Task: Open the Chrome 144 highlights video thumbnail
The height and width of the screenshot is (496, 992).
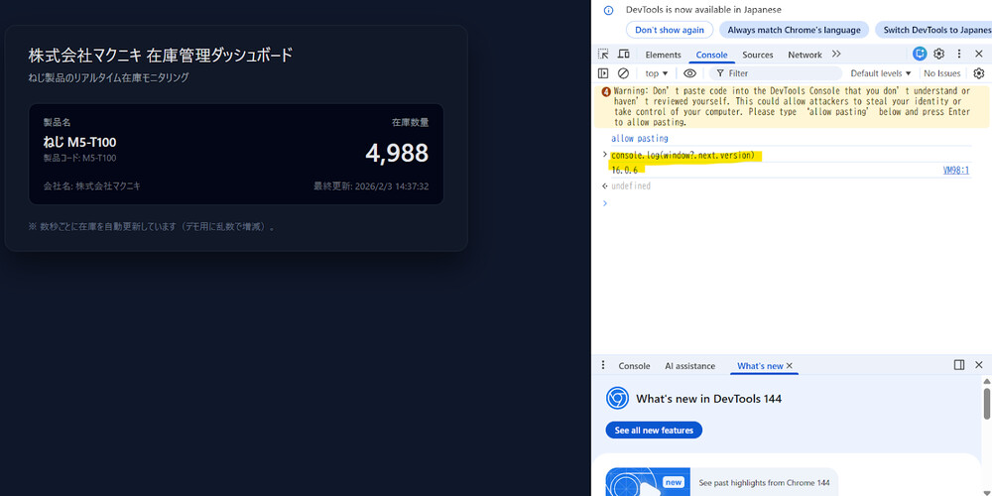Action: (646, 482)
